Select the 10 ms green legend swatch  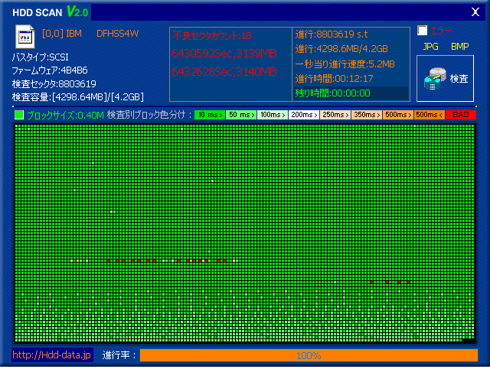tap(208, 115)
